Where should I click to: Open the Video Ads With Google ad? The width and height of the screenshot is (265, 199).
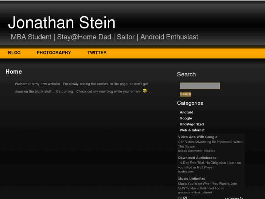[198, 137]
